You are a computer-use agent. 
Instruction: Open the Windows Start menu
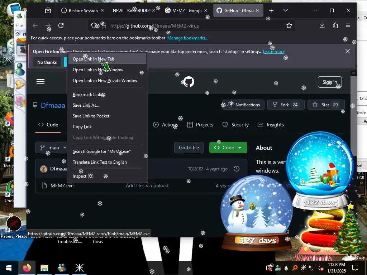[x=9, y=268]
